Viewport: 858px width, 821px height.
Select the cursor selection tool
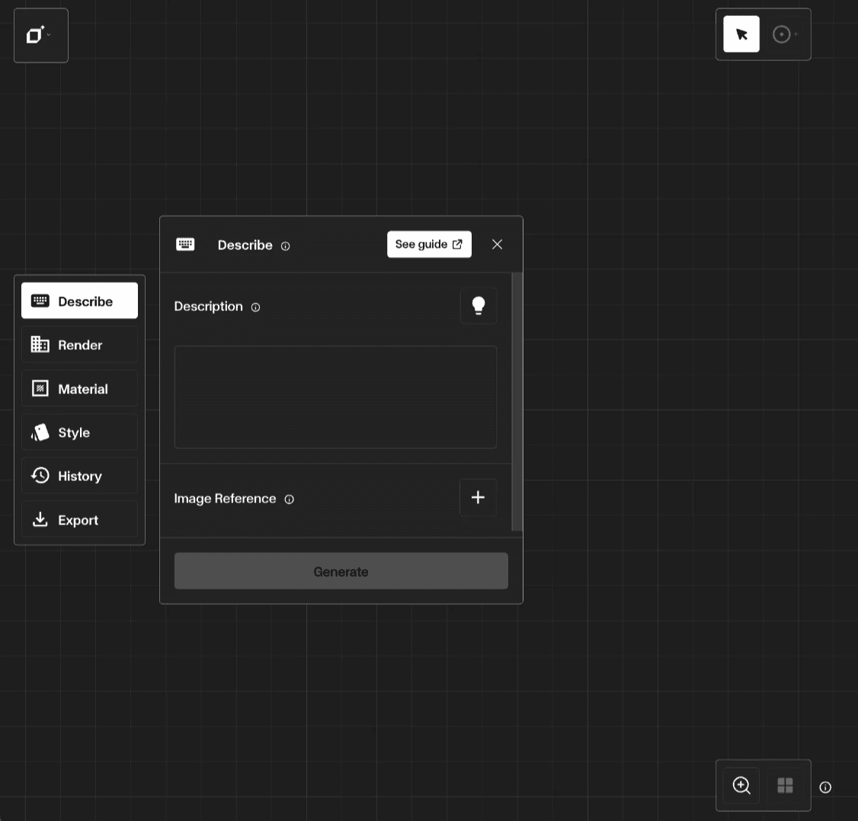click(x=740, y=34)
